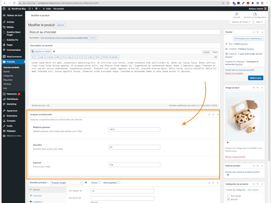Image resolution: width=271 pixels, height=203 pixels.
Task: Switch the editor to the Visuel tab
Action: pos(206,52)
